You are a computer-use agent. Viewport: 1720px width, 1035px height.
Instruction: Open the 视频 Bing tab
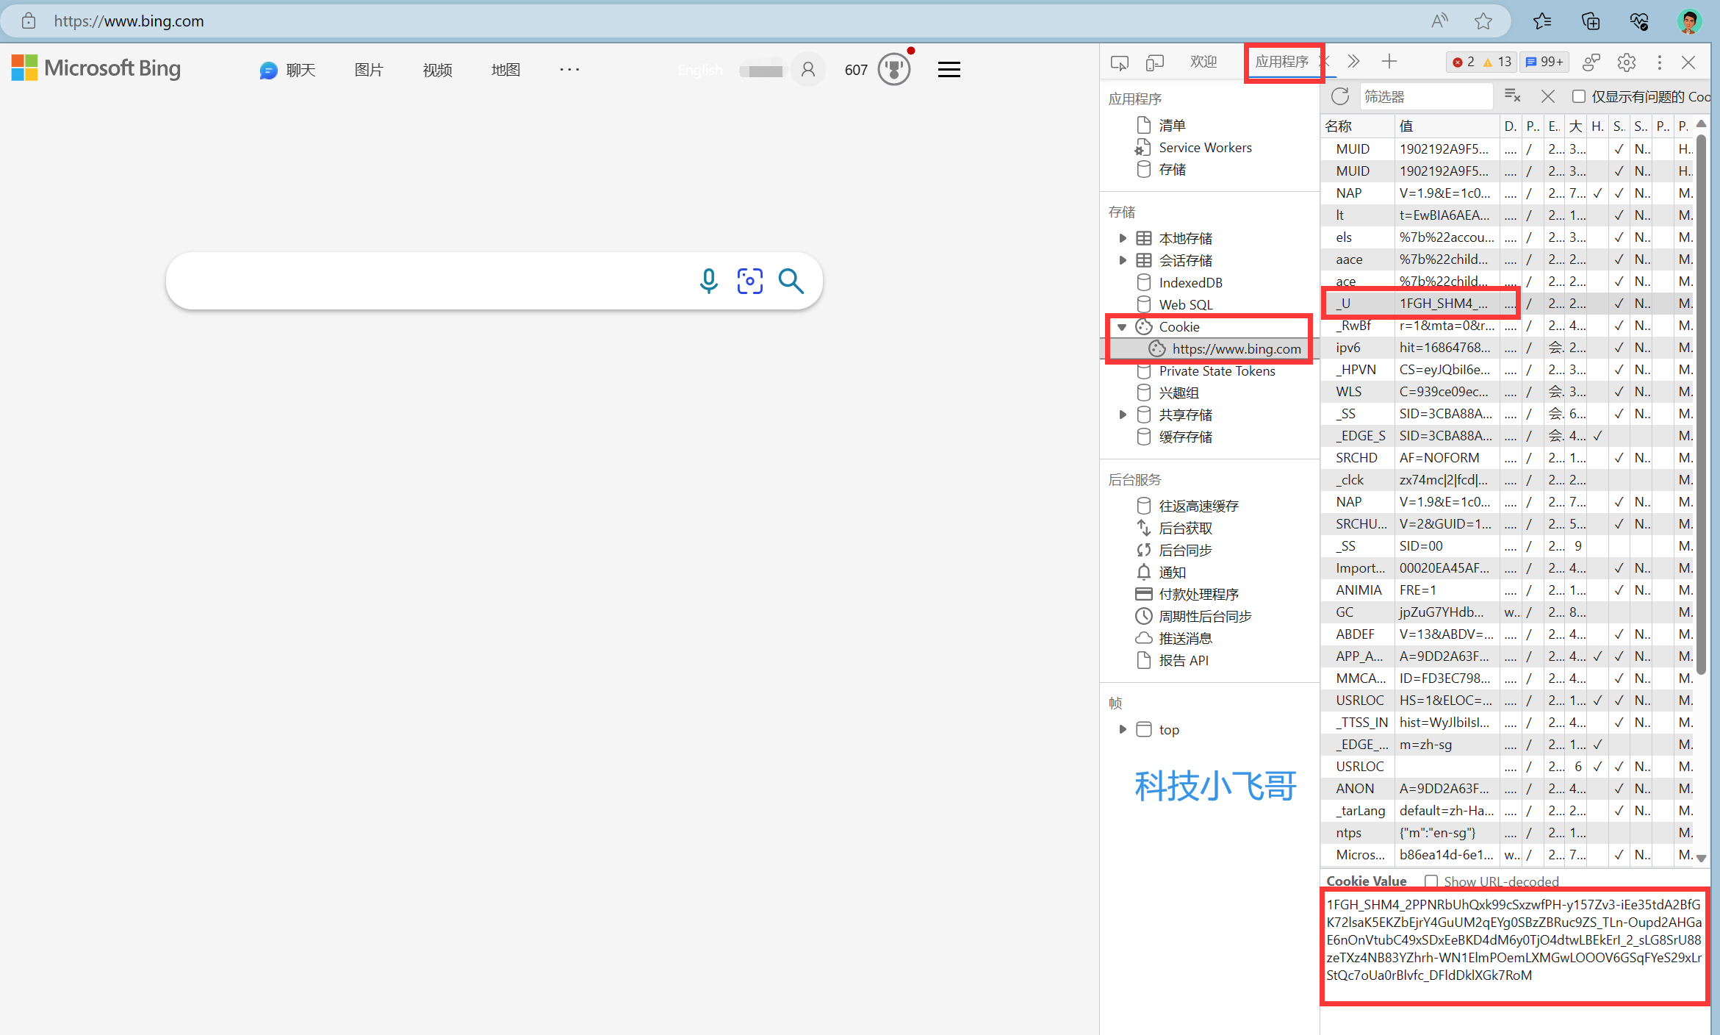(x=437, y=70)
